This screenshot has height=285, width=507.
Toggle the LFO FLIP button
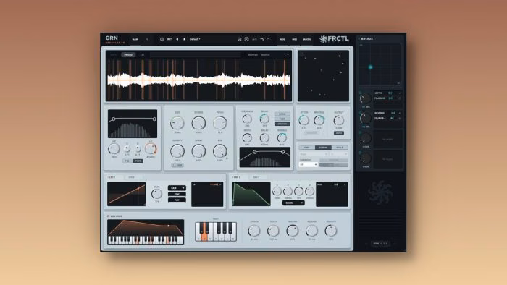click(177, 200)
